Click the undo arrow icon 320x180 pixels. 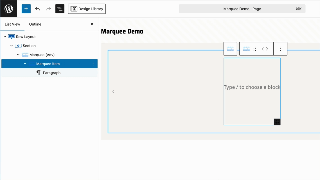37,9
